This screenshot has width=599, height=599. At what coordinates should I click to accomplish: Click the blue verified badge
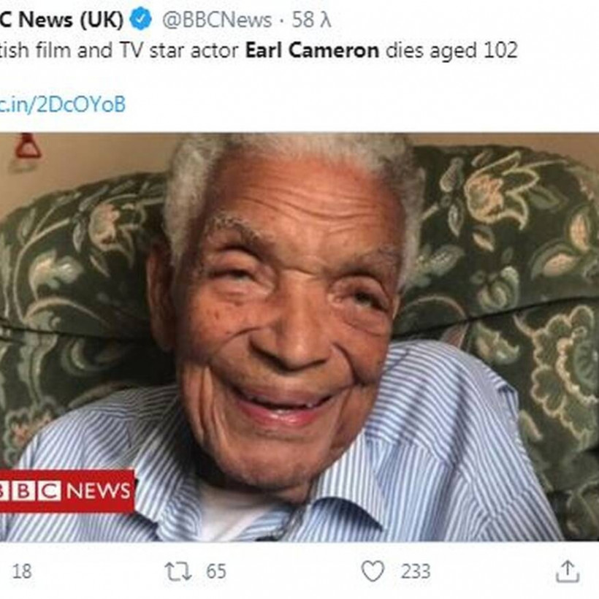(x=140, y=20)
